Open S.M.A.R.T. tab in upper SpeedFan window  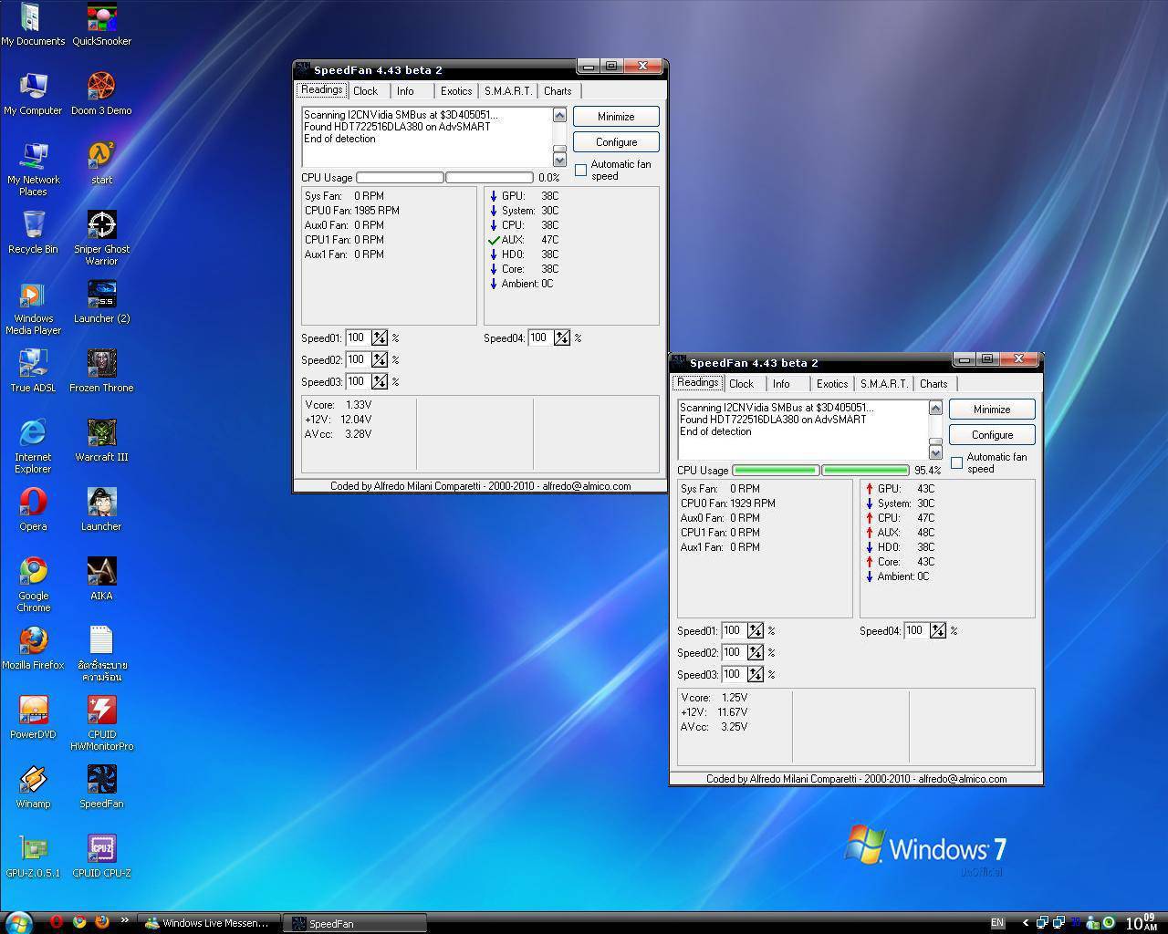[x=508, y=91]
